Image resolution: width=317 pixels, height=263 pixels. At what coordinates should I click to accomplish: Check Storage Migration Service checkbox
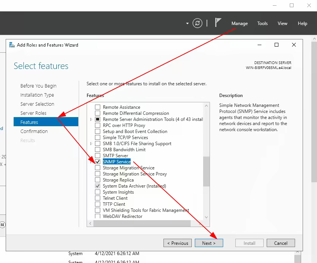[98, 168]
